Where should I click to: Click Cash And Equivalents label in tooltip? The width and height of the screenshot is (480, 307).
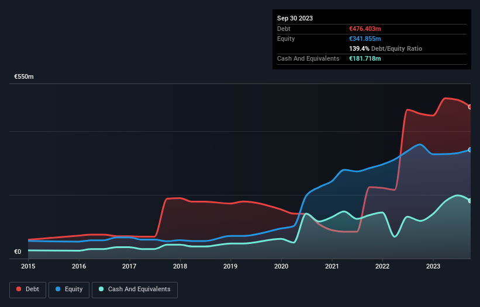tap(308, 58)
